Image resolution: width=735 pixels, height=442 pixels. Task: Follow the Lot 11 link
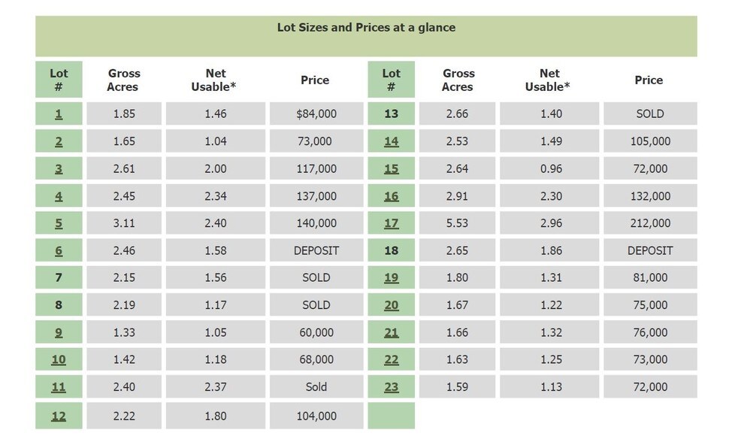click(59, 387)
